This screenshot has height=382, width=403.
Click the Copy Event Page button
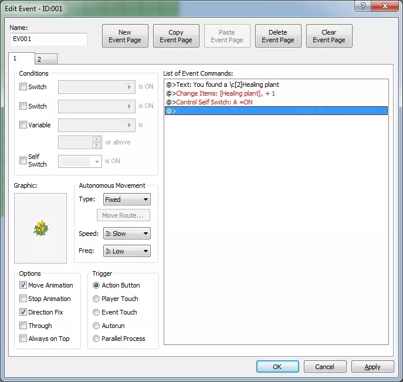(x=176, y=36)
